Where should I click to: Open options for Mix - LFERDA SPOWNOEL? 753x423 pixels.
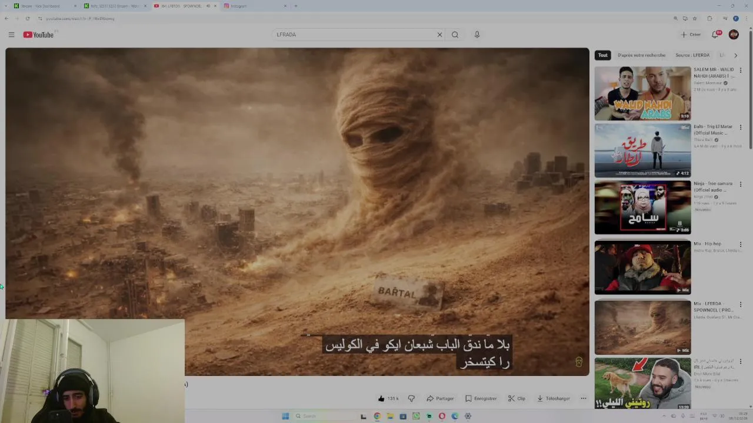click(x=741, y=304)
